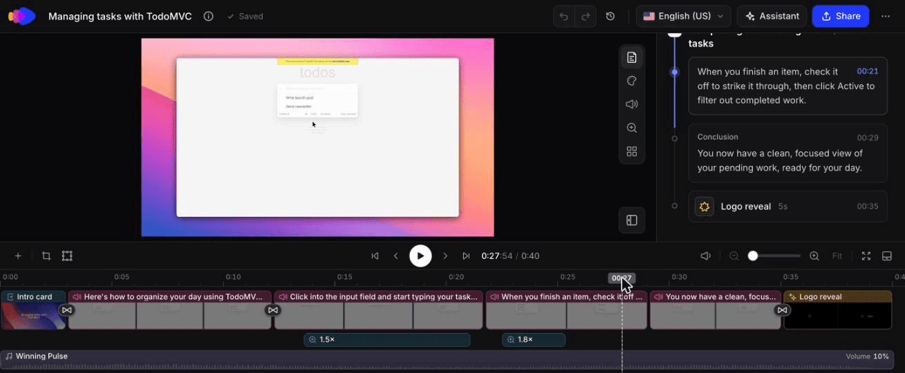Skip to the start of the video
Viewport: 905px width, 373px height.
tap(375, 256)
